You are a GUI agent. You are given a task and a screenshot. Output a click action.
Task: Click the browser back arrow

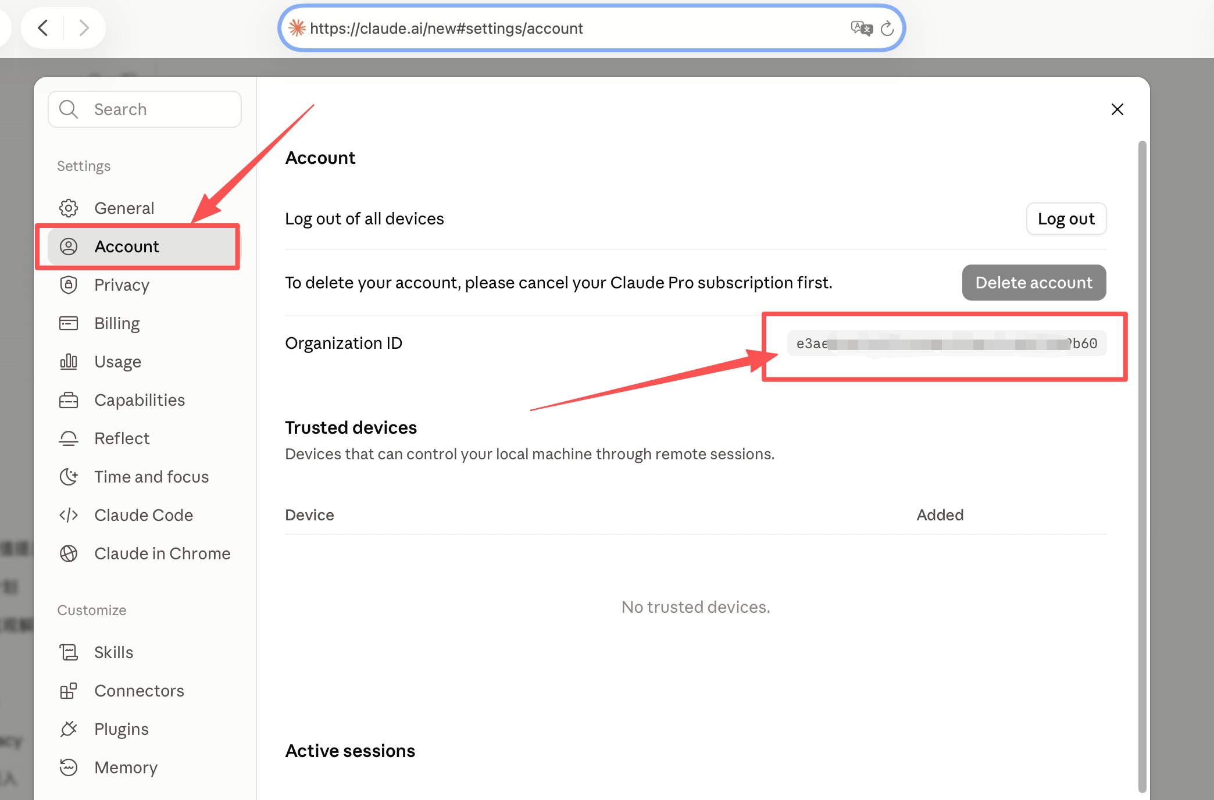coord(42,27)
